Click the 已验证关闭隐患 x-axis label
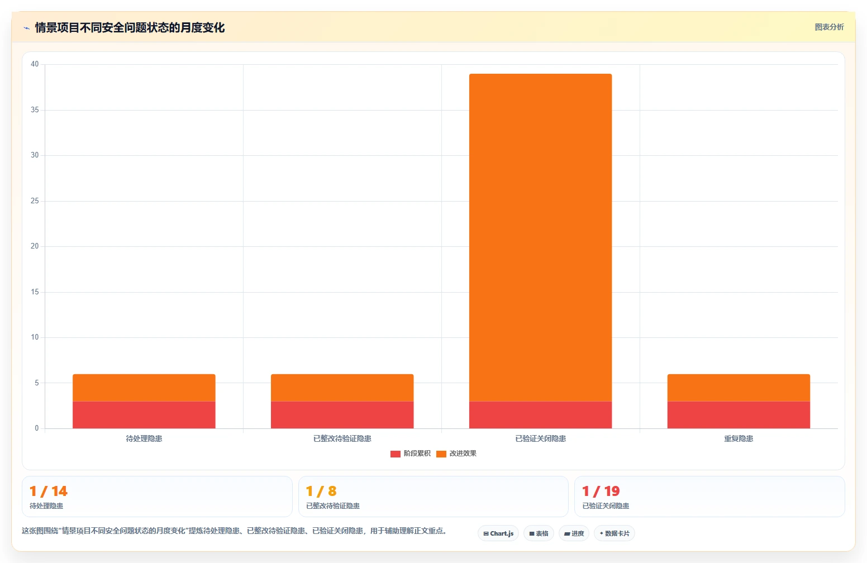Screen dimensions: 867x563 click(541, 438)
